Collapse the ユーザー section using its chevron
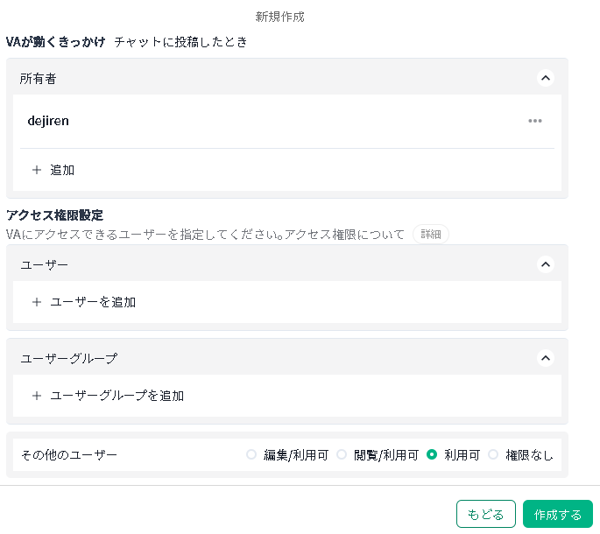The image size is (600, 534). (x=546, y=263)
